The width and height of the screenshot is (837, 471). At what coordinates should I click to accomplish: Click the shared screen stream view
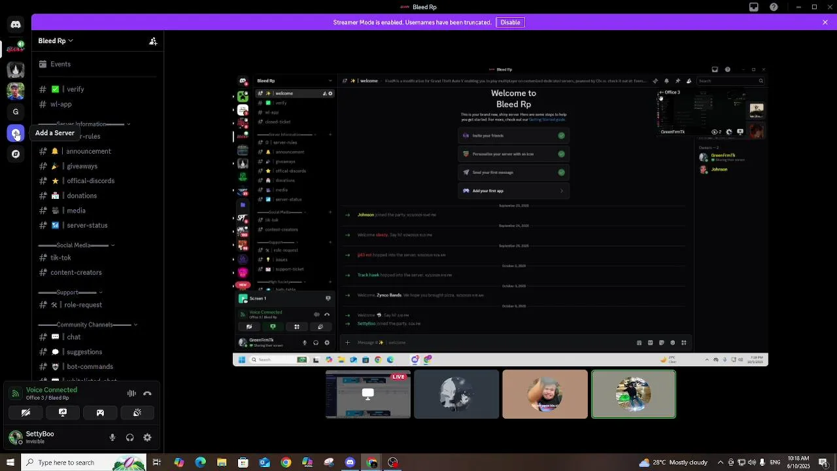click(x=500, y=216)
